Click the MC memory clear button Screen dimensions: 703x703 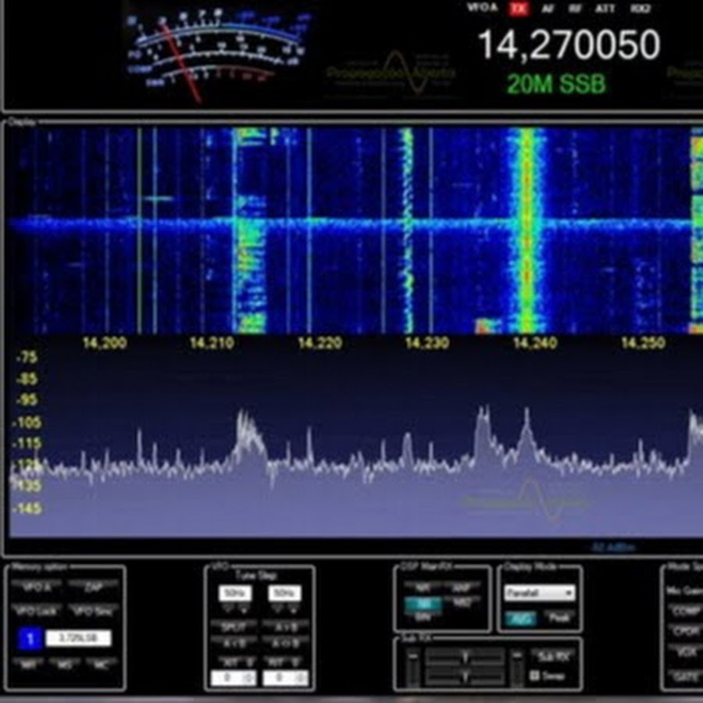[x=102, y=663]
